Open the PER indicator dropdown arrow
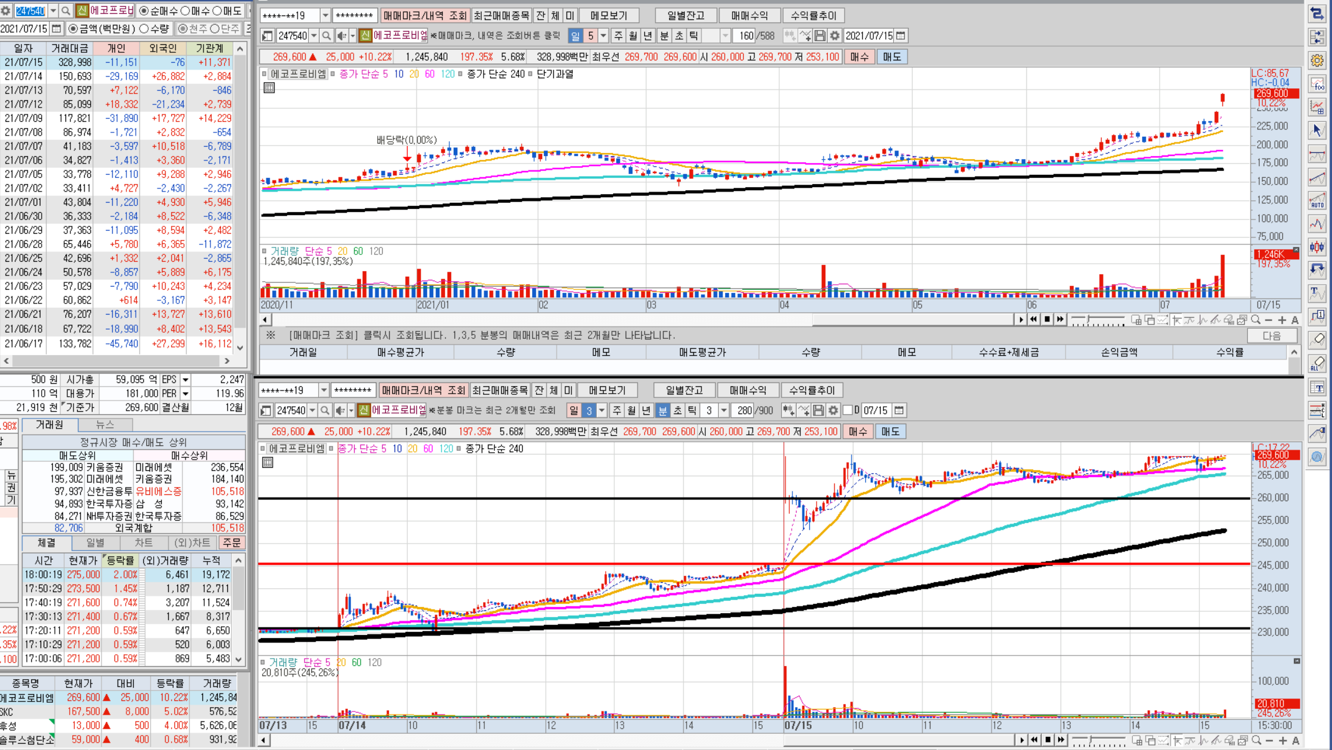Image resolution: width=1332 pixels, height=750 pixels. coord(185,394)
